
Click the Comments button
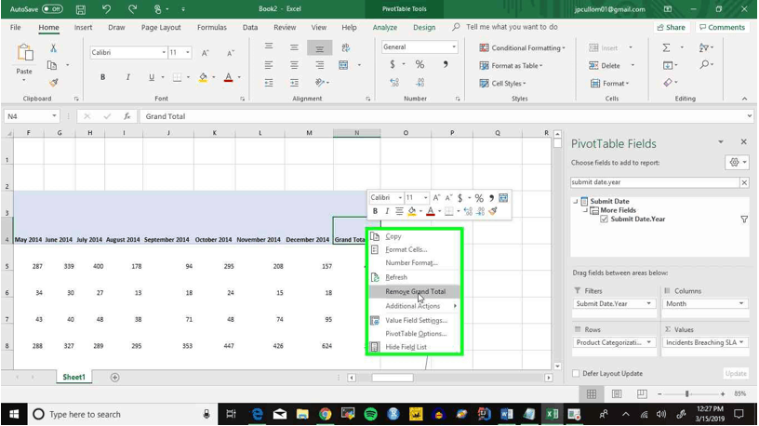click(x=722, y=27)
